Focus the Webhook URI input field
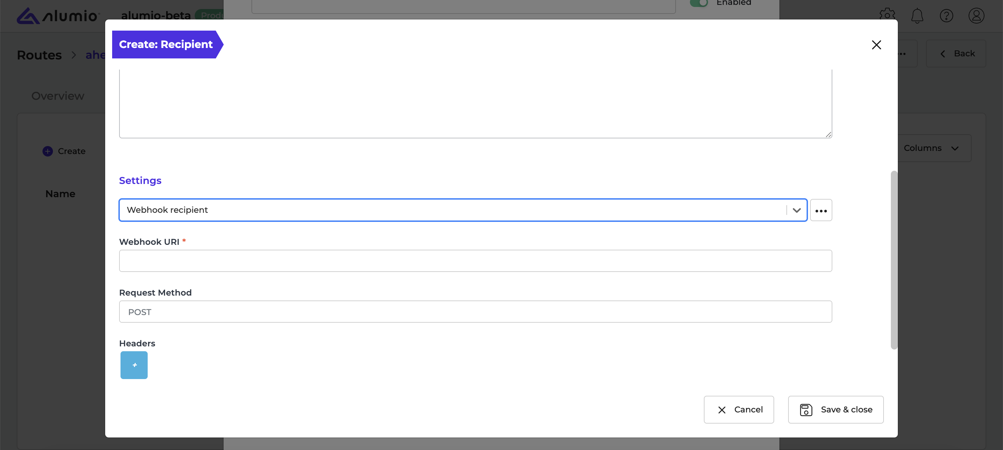 click(x=475, y=260)
